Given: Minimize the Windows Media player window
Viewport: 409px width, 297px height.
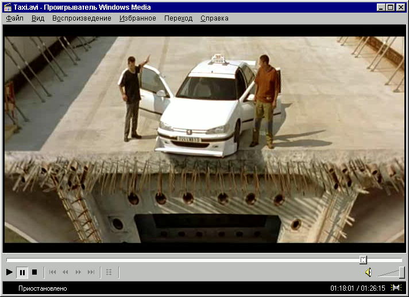Looking at the screenshot, I should point(381,7).
